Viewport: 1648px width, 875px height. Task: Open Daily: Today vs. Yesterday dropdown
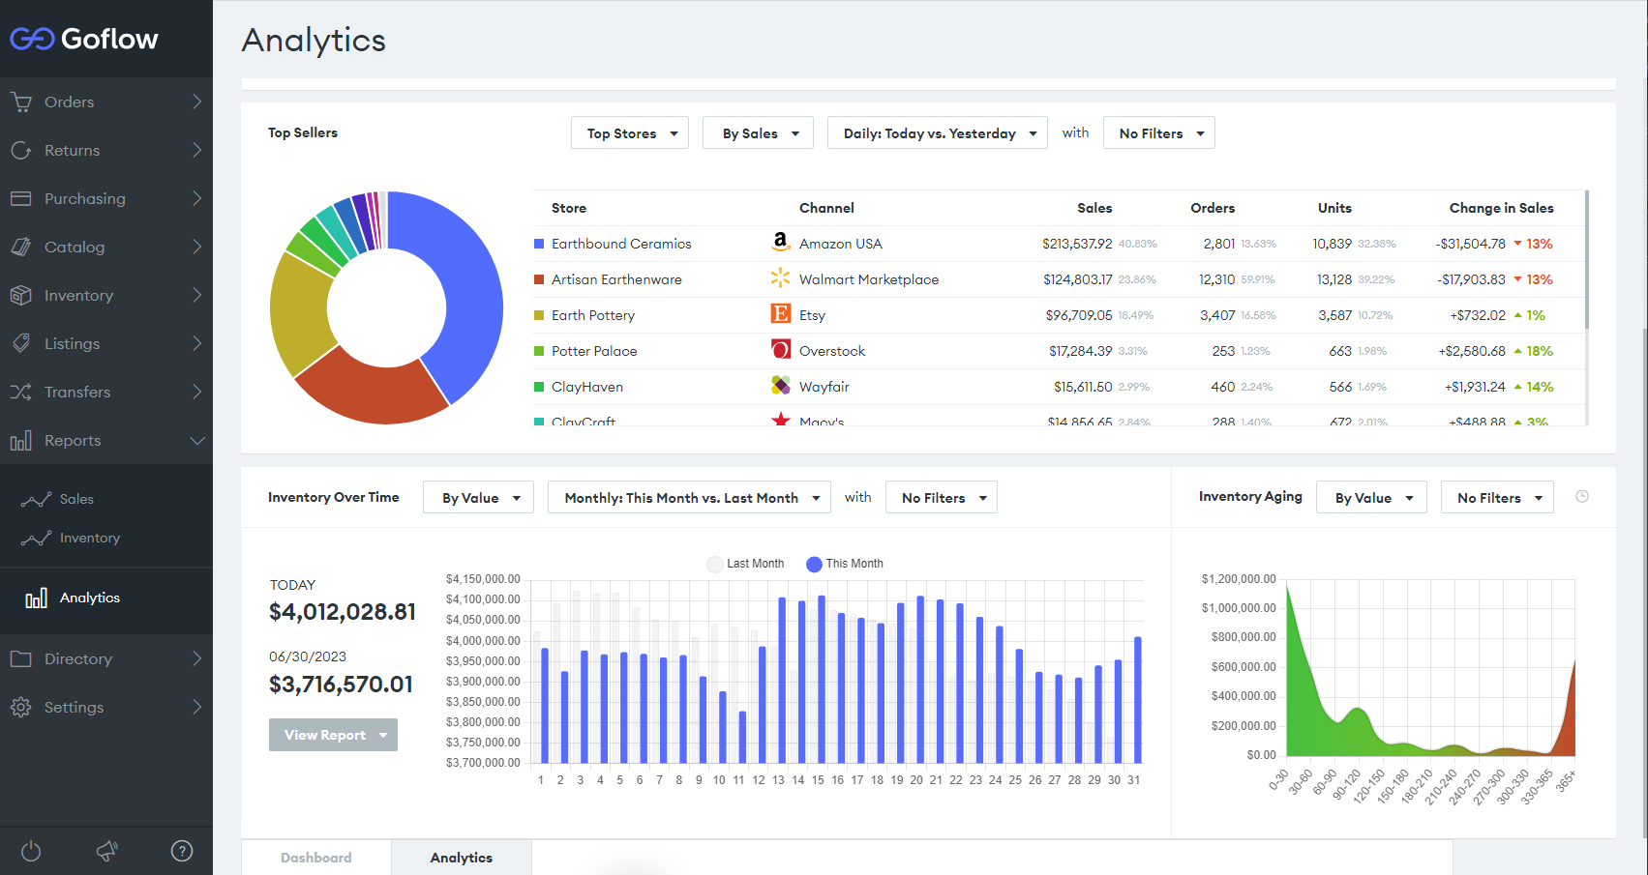[938, 133]
